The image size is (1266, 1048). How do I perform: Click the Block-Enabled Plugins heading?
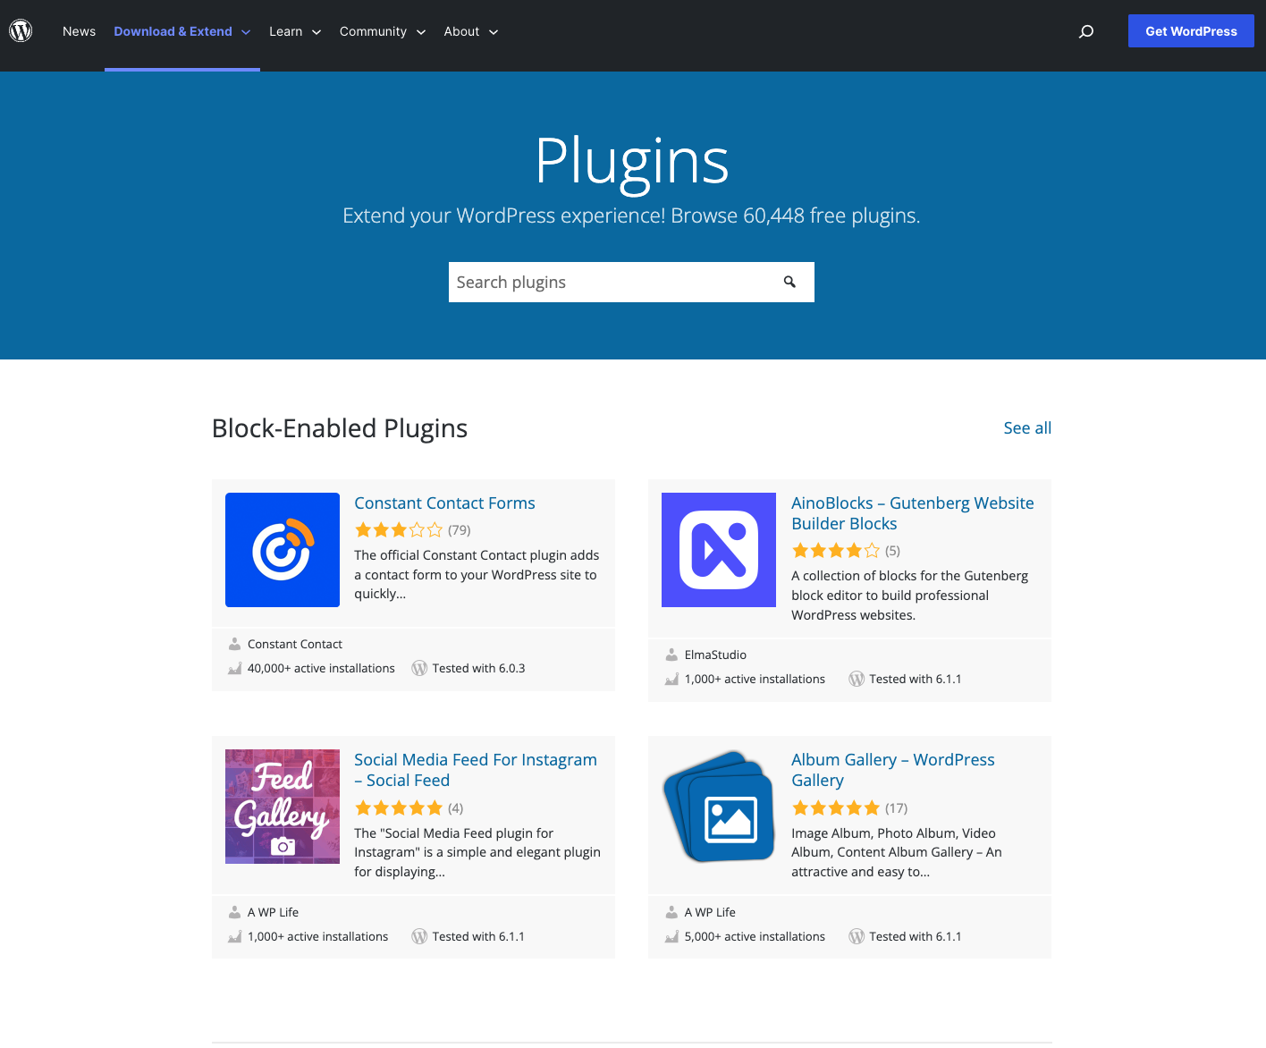[x=340, y=428]
